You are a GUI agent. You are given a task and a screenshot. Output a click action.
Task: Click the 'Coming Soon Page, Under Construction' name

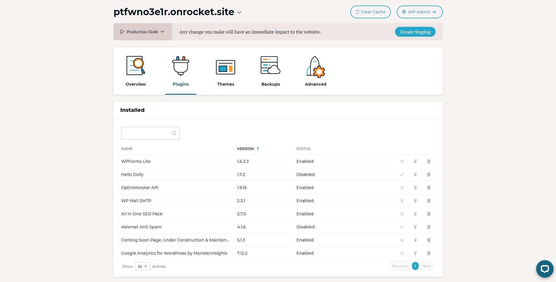[x=175, y=240]
